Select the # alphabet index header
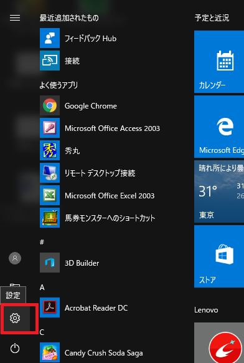This screenshot has width=244, height=363. (42, 242)
